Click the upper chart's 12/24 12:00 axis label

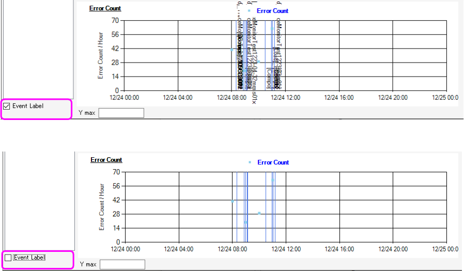tap(286, 98)
